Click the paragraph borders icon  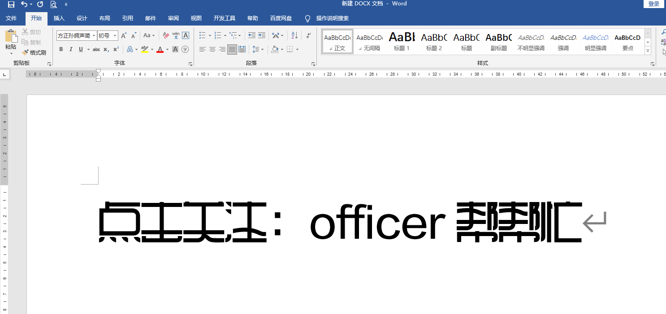290,49
